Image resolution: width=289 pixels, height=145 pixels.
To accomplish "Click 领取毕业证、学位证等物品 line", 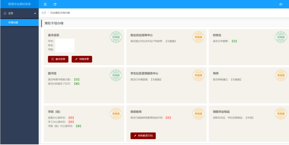I will [x=233, y=117].
